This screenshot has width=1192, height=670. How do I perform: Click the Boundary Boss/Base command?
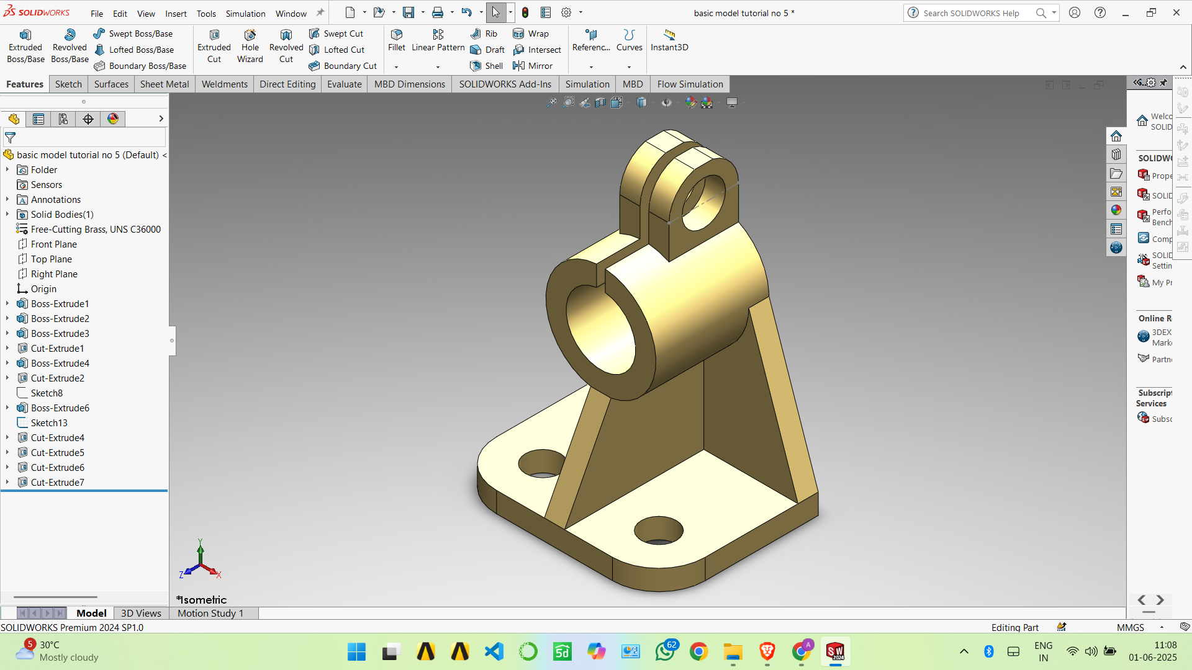click(x=140, y=66)
